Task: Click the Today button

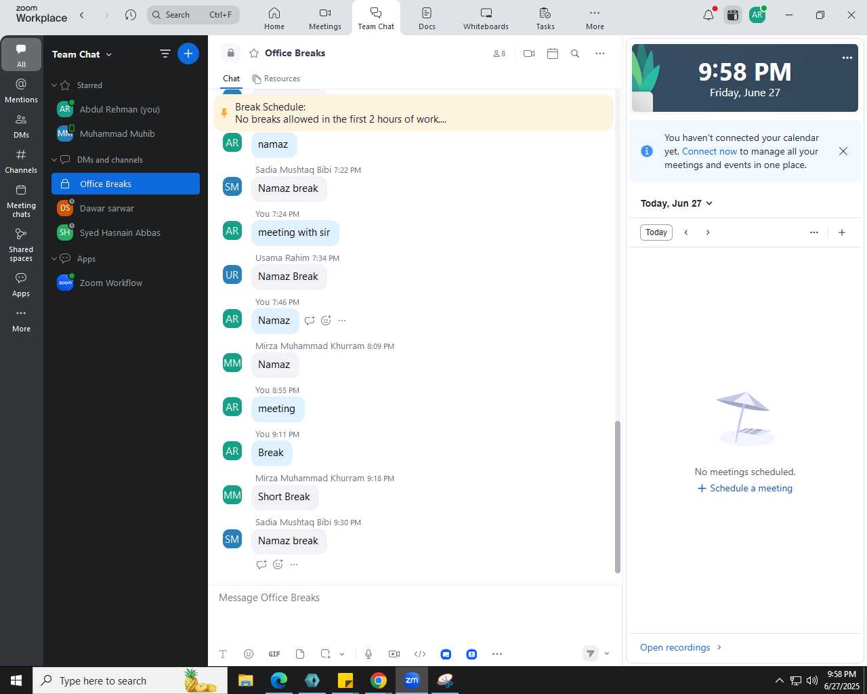Action: click(x=656, y=232)
